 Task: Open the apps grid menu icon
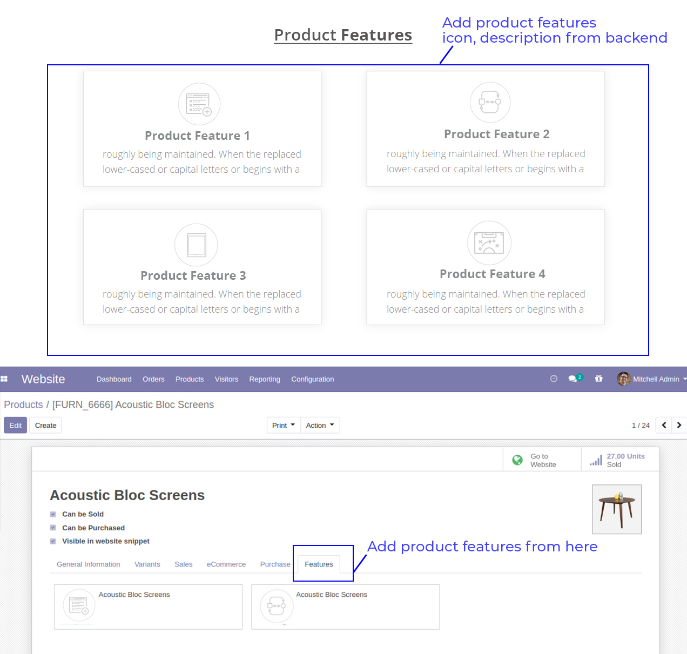(x=4, y=379)
